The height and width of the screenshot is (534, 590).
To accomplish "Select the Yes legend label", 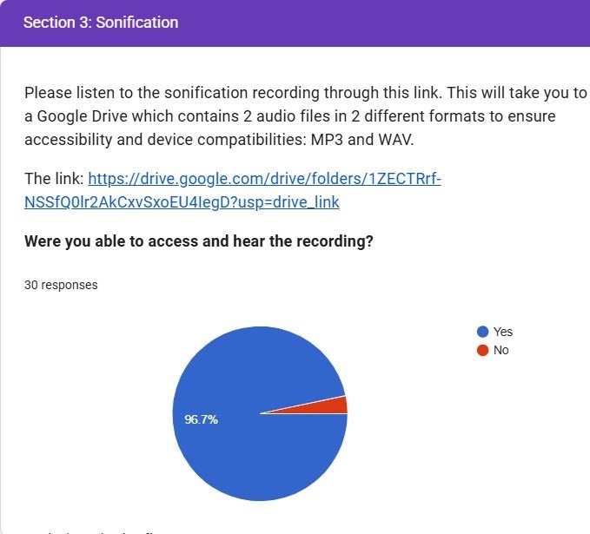I will 503,332.
